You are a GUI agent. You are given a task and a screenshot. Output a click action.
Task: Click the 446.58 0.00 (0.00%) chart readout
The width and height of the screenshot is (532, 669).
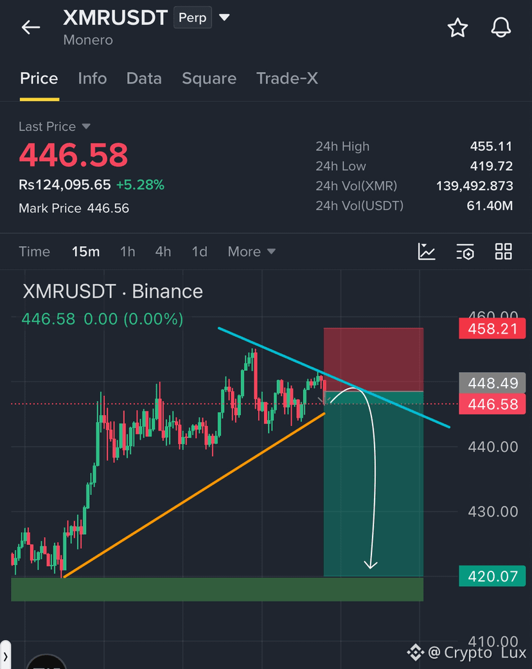102,319
